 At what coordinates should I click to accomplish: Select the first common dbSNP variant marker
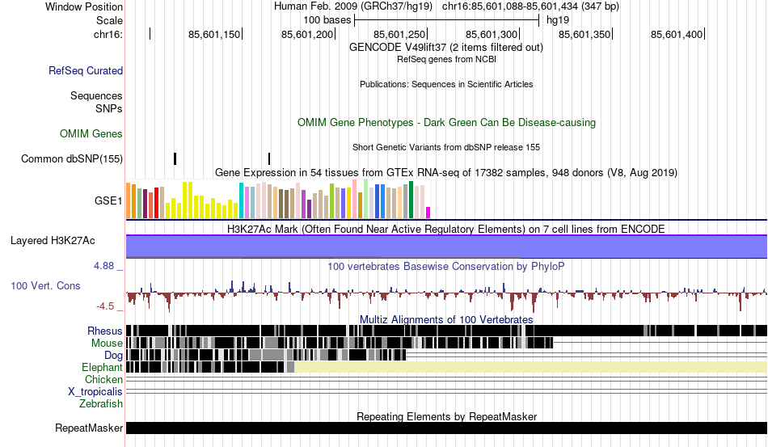[x=175, y=158]
